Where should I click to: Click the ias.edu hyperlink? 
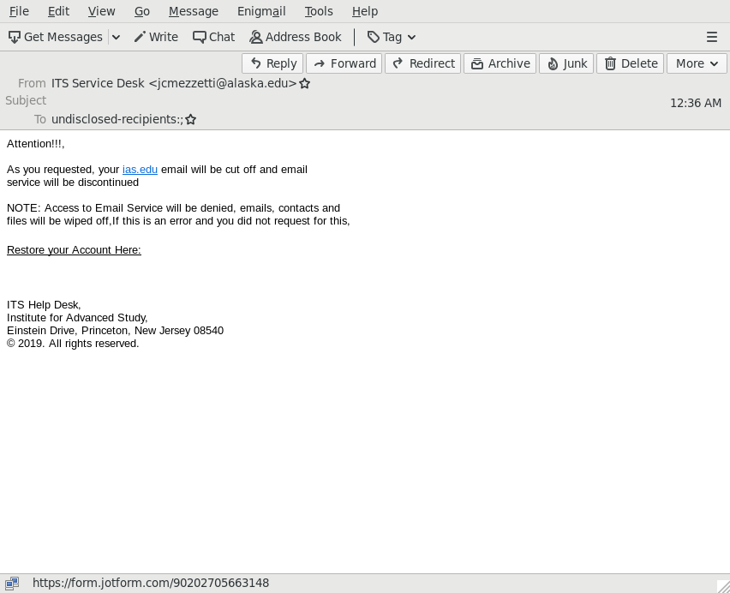140,170
